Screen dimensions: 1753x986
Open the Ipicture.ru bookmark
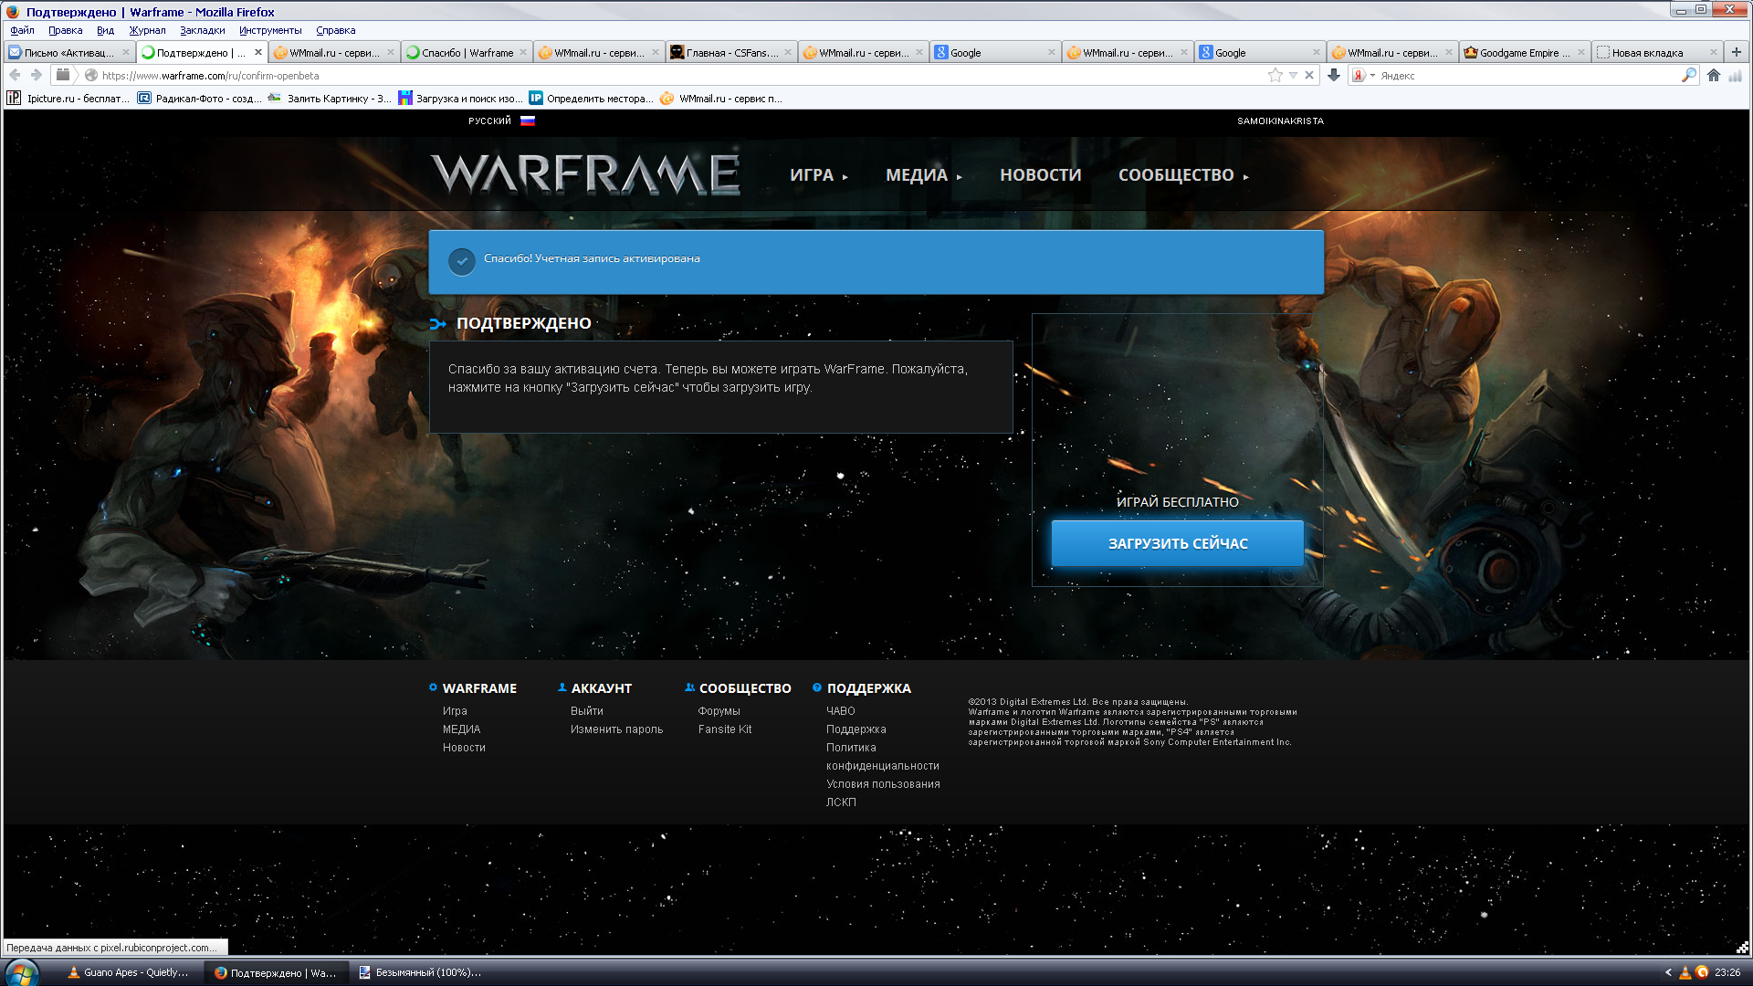[x=68, y=99]
